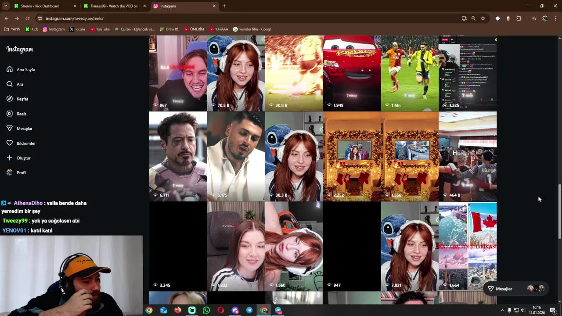Open Instagram home via Ana Sayfa icon
562x316 pixels.
click(10, 69)
